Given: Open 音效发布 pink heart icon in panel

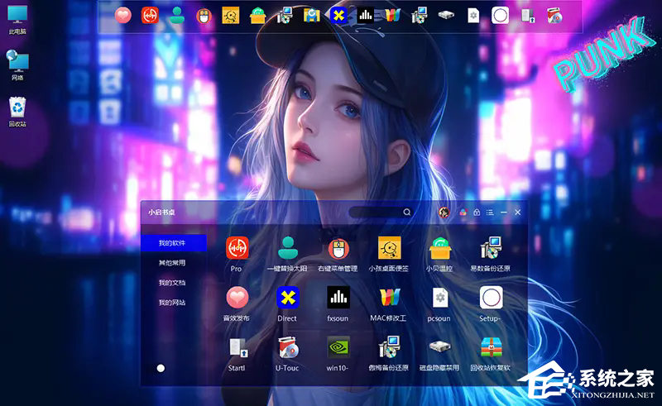Looking at the screenshot, I should click(x=237, y=298).
